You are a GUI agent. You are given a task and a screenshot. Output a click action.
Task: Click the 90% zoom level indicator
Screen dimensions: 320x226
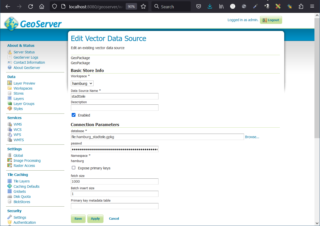(x=131, y=7)
